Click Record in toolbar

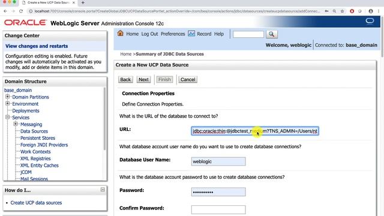(x=204, y=34)
